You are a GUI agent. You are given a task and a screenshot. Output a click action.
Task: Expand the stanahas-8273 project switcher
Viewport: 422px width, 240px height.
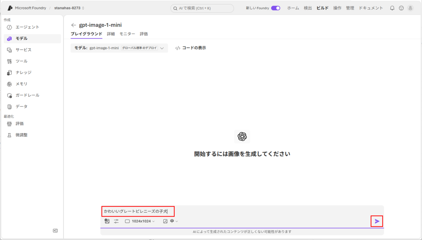[69, 8]
